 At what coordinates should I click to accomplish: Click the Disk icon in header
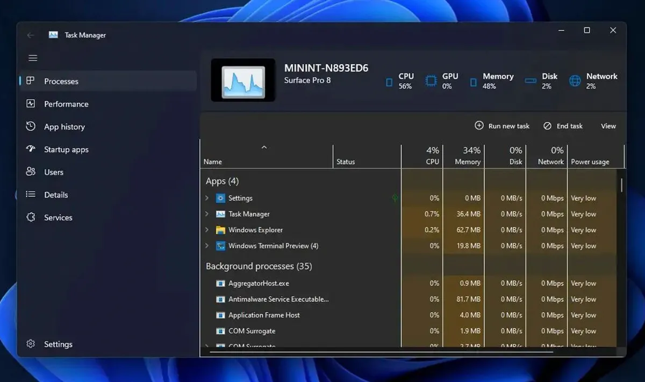531,81
